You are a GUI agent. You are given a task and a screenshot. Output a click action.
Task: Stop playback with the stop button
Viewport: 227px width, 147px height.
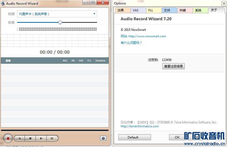(x=30, y=138)
